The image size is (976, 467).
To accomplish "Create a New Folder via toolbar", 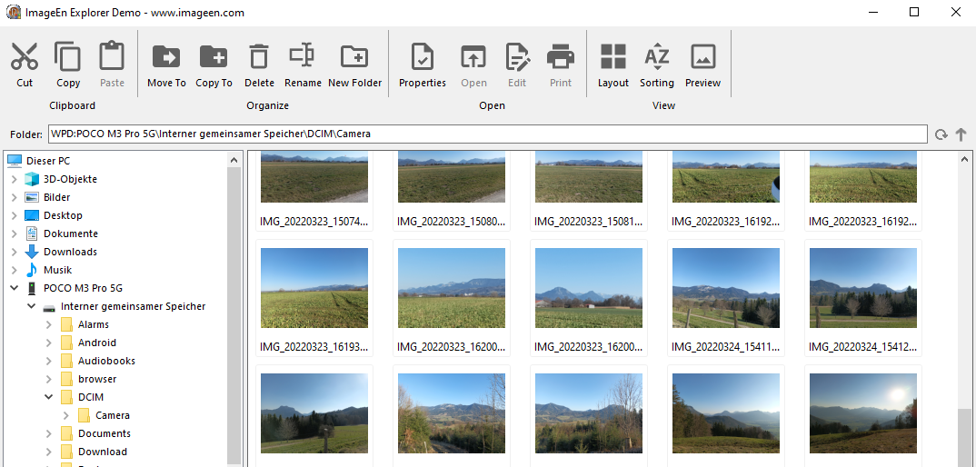I will [354, 56].
